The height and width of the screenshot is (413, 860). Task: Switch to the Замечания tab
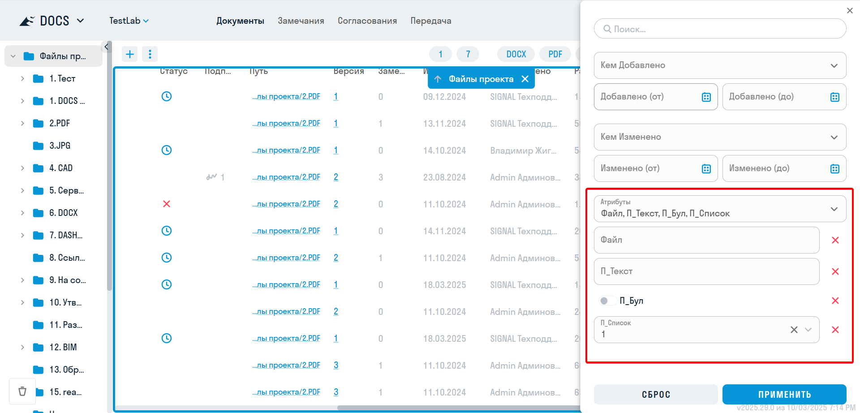click(301, 21)
